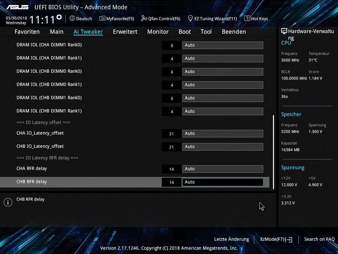This screenshot has height=254, width=338.
Task: Edit DRAM IOL CHA DIMM1 Rank0 Auto field
Action: pos(223,45)
